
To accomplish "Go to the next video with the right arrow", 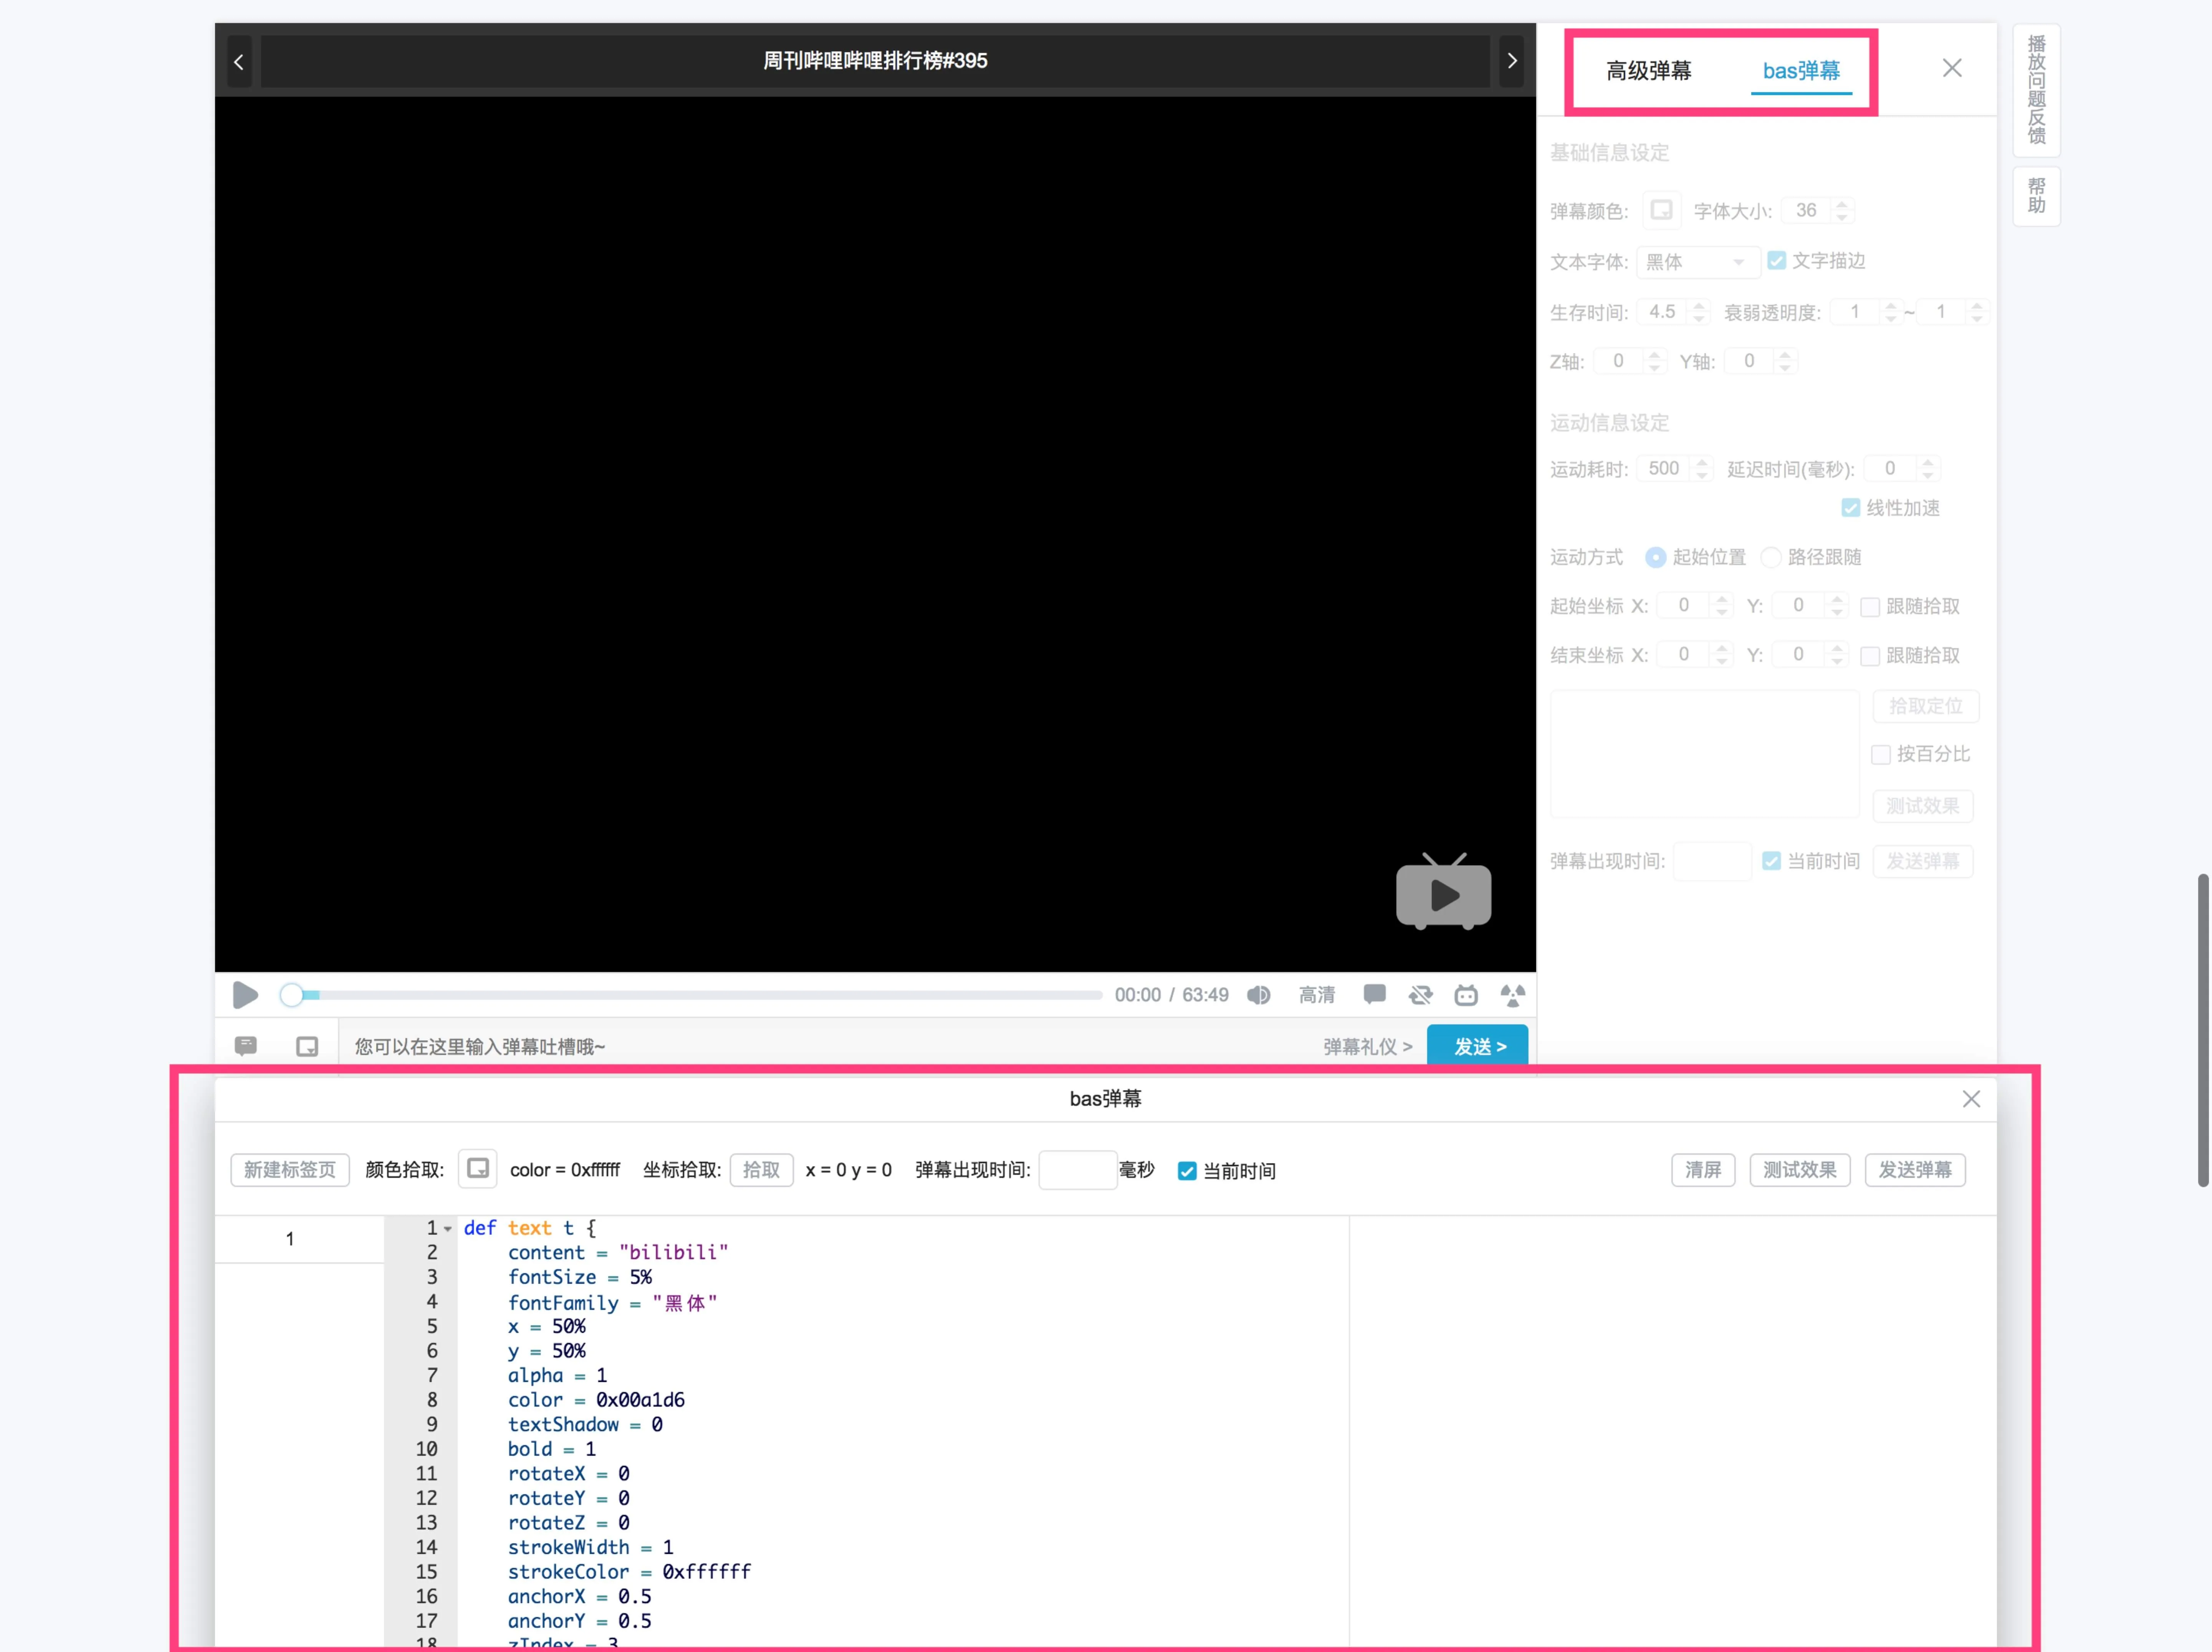I will [x=1512, y=61].
